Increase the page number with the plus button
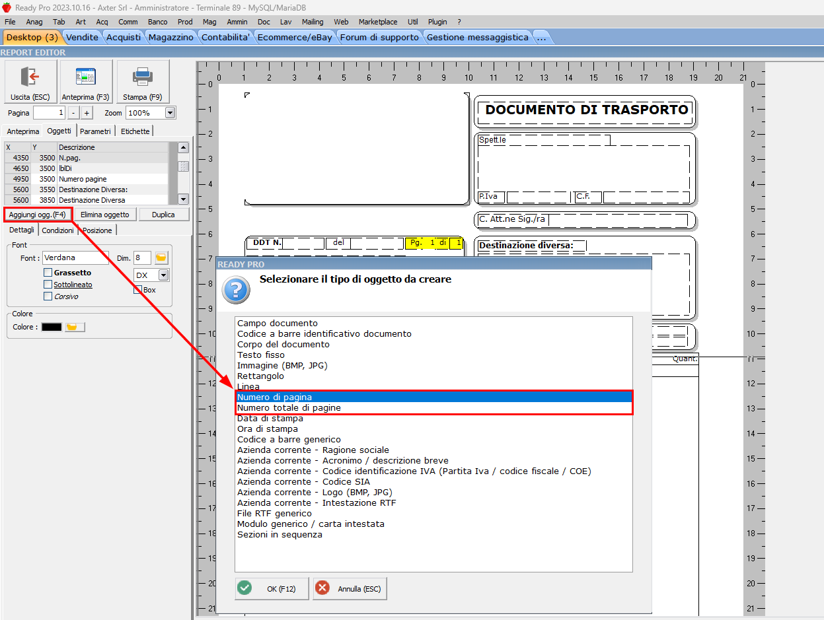 87,113
